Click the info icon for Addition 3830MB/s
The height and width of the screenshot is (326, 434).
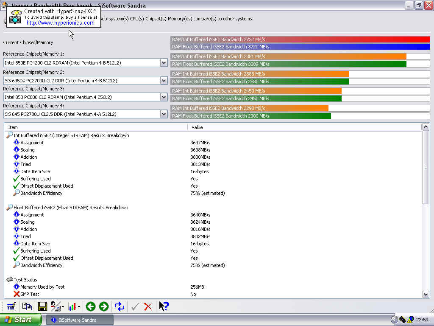pyautogui.click(x=17, y=157)
